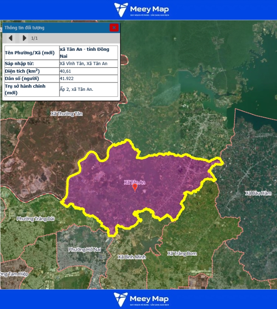Close the Thông tin đối tượng popup
Viewport: 277px width, 309px height.
[114, 28]
